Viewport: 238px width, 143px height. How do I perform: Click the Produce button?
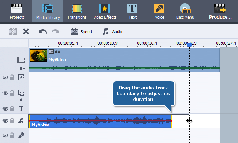click(x=220, y=11)
